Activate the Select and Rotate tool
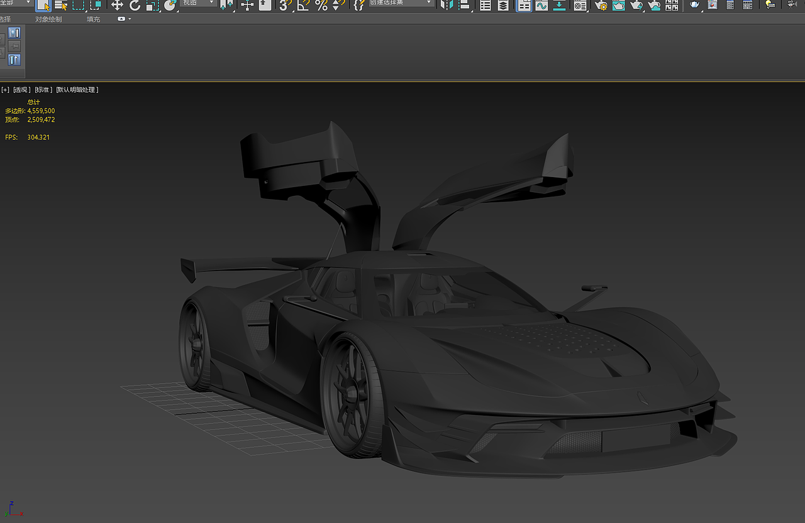Image resolution: width=805 pixels, height=523 pixels. pos(135,6)
